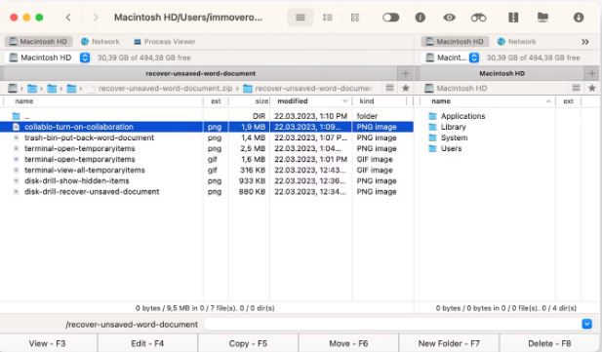The height and width of the screenshot is (352, 602).
Task: Sort left pane by ext column
Action: point(216,101)
